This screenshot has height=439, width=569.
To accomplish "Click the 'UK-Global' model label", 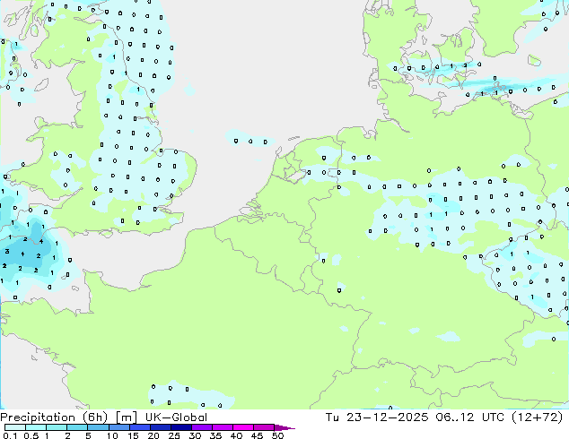I will (176, 417).
